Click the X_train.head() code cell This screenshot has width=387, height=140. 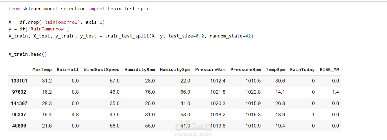(28, 54)
